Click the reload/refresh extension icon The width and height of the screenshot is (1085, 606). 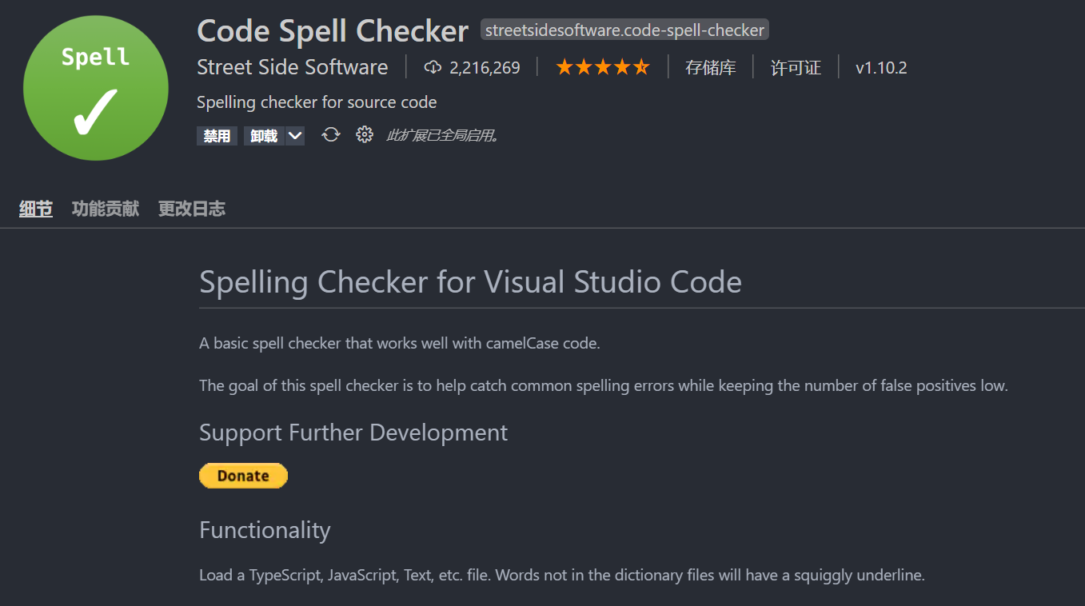(330, 134)
